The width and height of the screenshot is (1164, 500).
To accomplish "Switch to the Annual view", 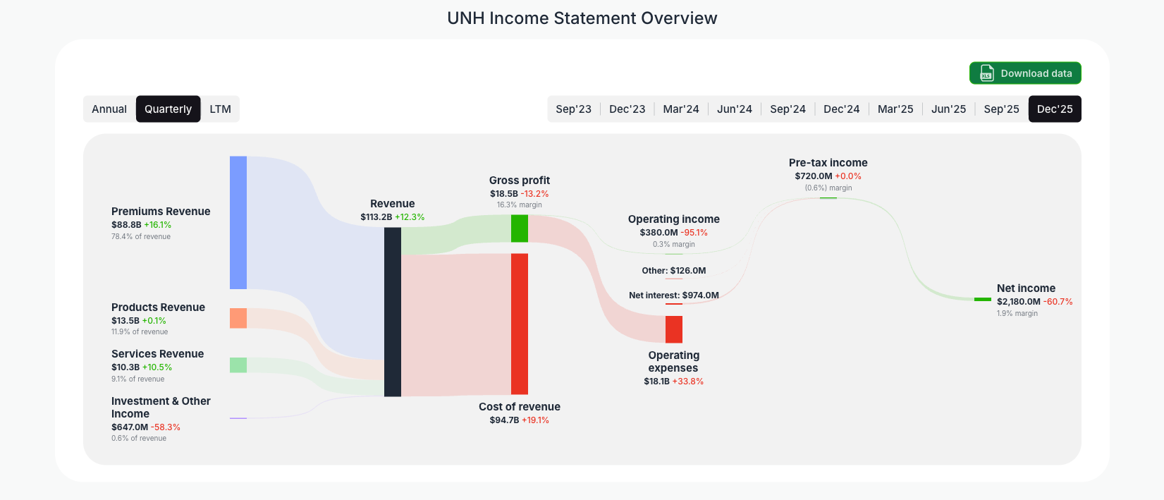I will pyautogui.click(x=109, y=109).
